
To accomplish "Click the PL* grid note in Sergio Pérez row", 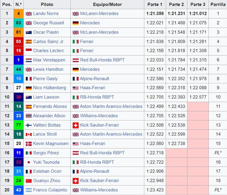I will click(218, 153).
